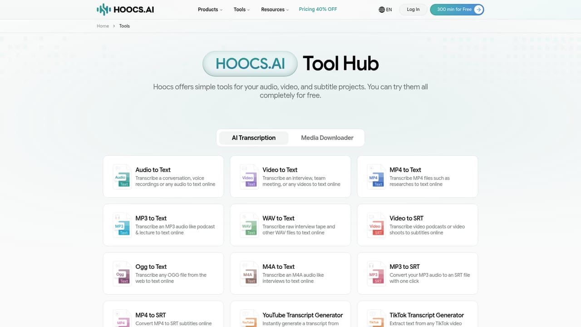Viewport: 581px width, 327px height.
Task: Click the WAV to Text file icon
Action: (248, 225)
